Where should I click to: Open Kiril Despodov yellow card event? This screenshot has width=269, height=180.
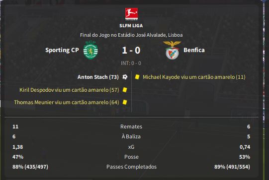pos(69,90)
